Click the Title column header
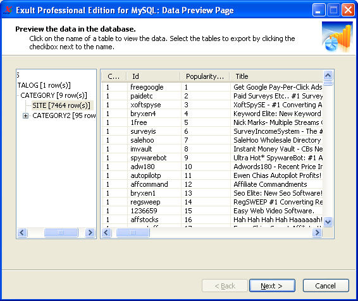This screenshot has width=358, height=301. pos(276,76)
